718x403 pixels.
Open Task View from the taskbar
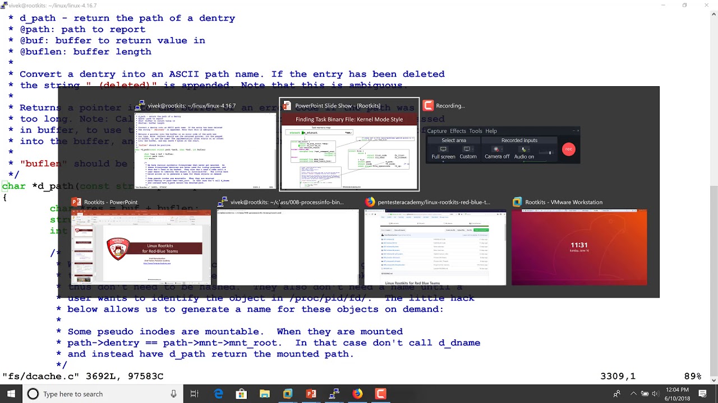click(x=195, y=394)
